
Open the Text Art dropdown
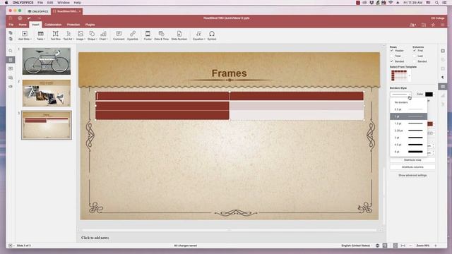point(73,40)
